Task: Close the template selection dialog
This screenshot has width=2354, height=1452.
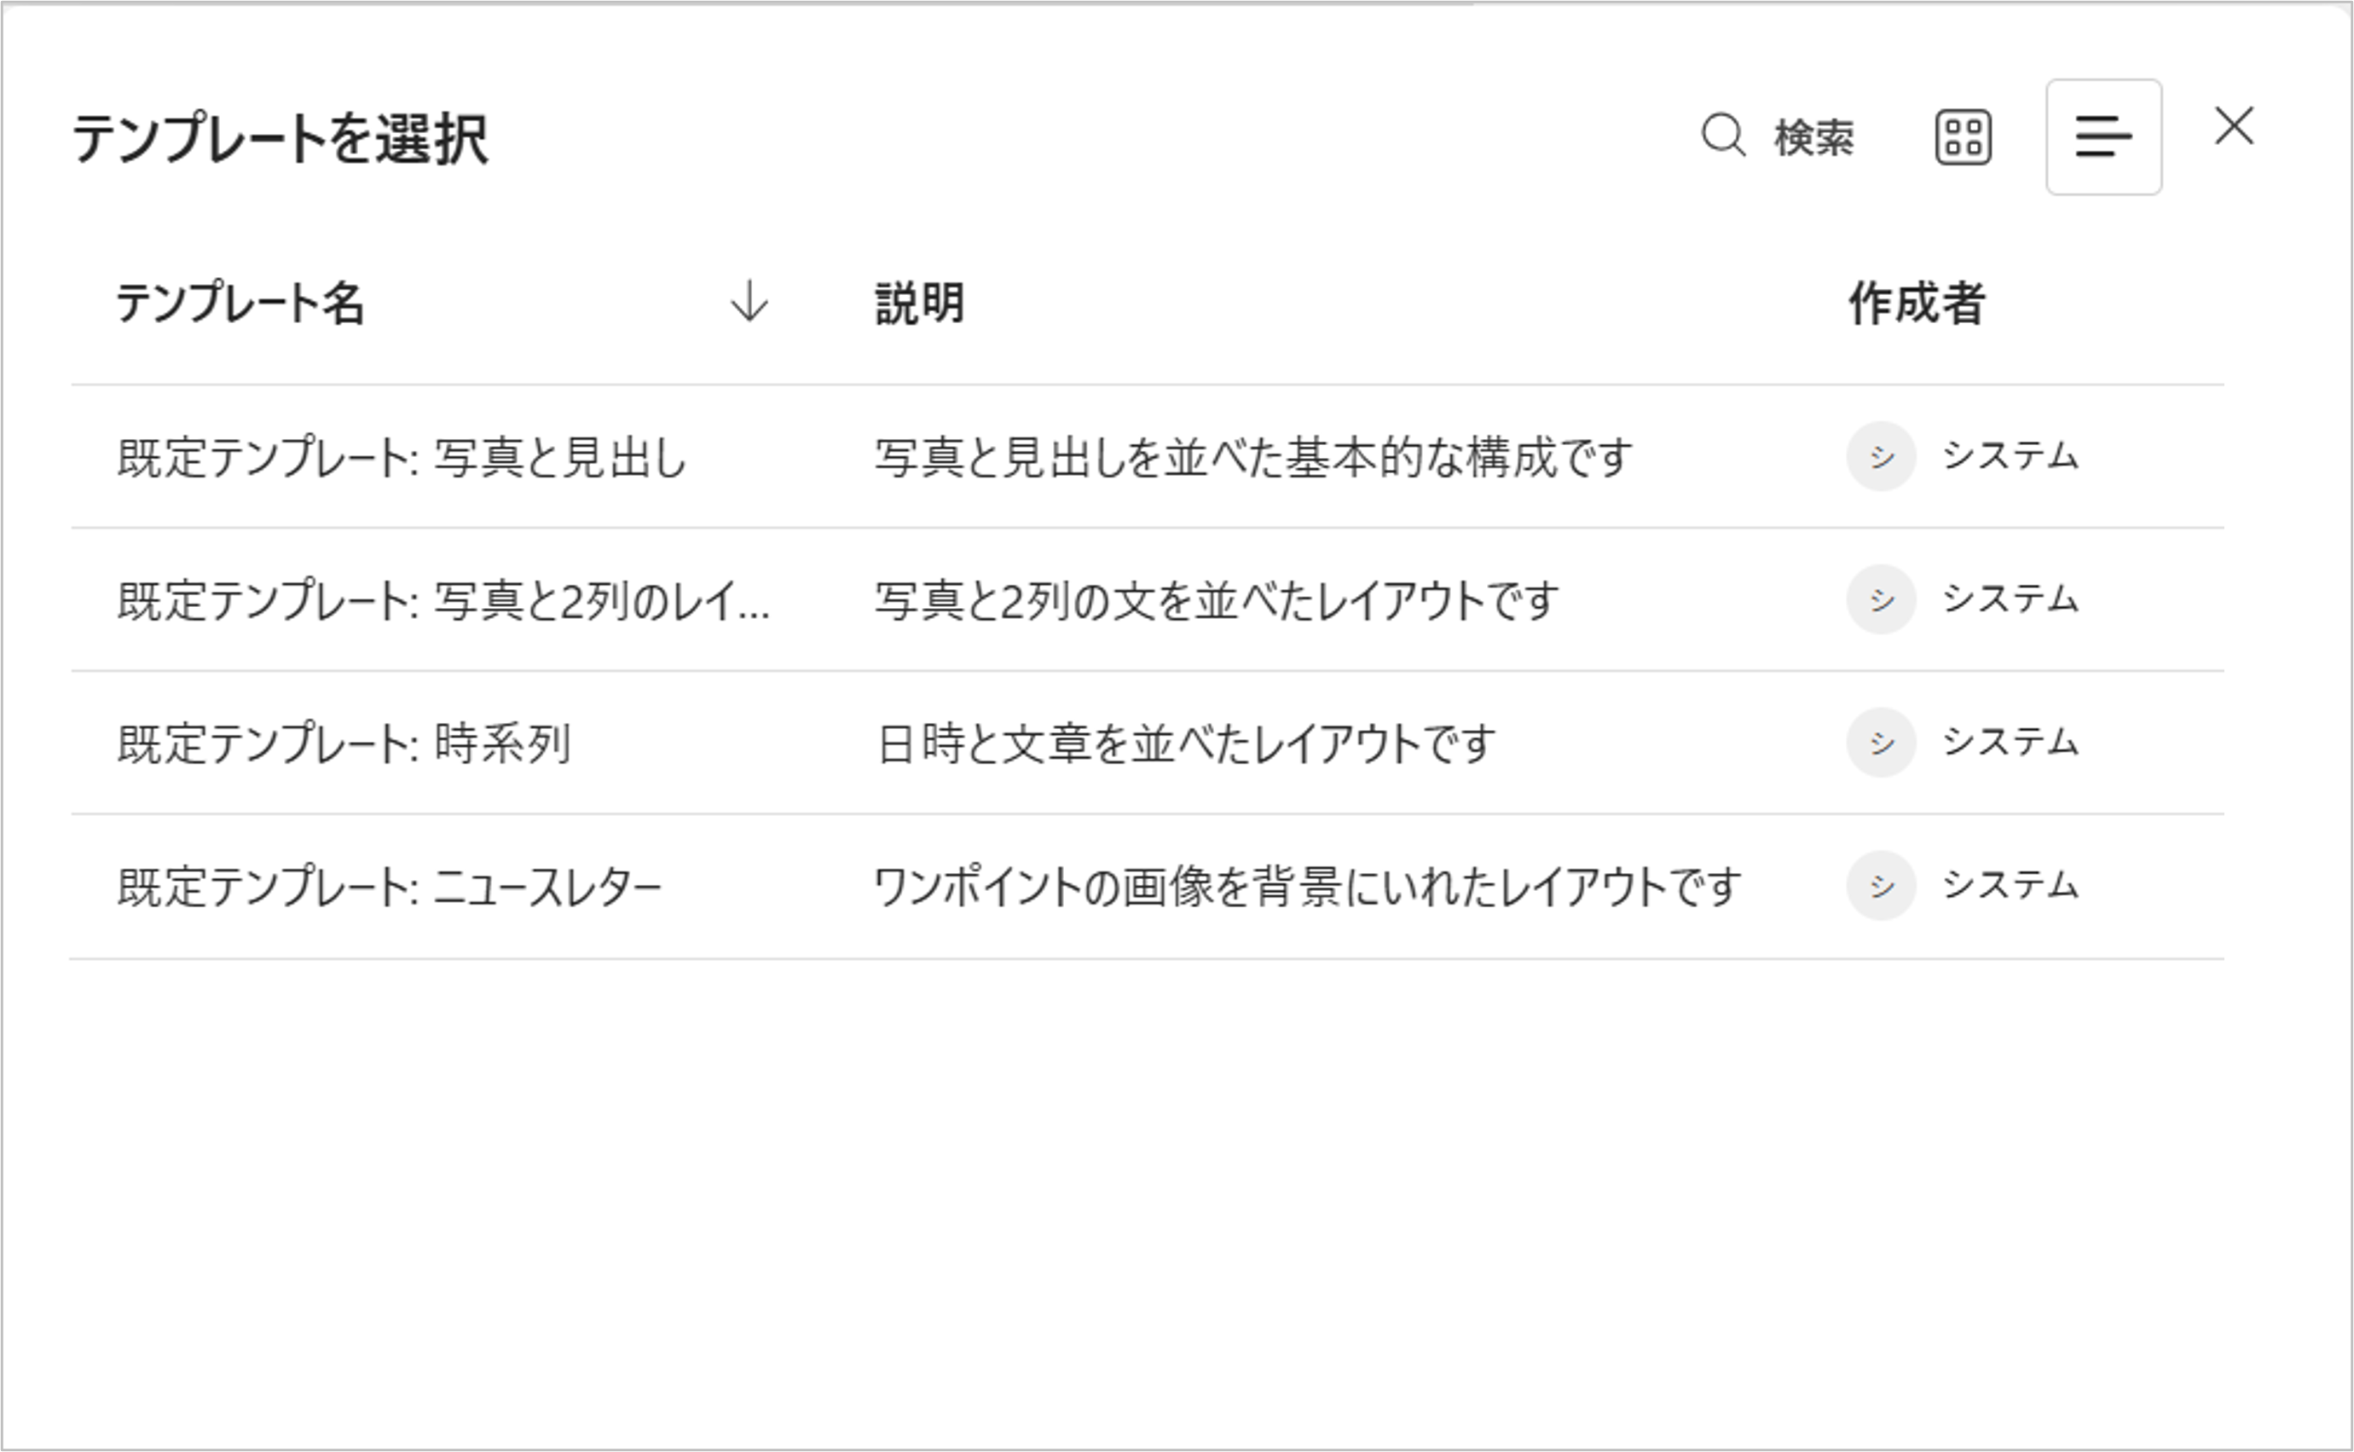Action: coord(2234,127)
